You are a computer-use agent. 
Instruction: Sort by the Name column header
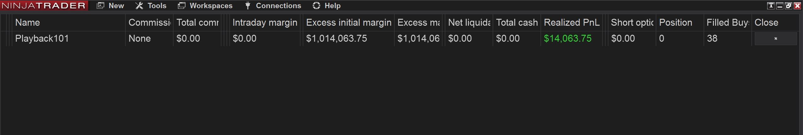pos(27,23)
